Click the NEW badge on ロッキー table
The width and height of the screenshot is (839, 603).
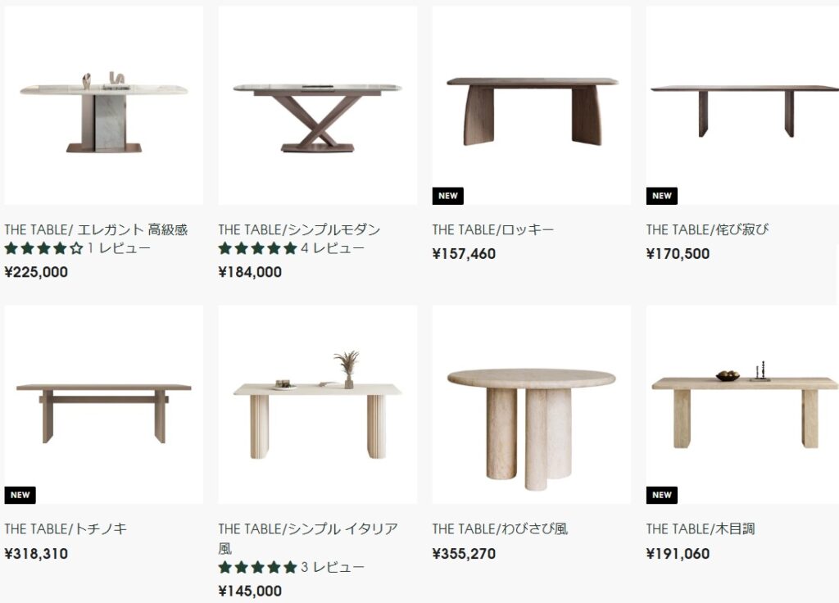448,196
